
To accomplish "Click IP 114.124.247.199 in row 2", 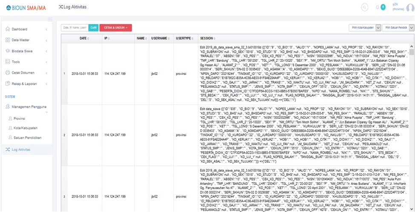I will [115, 135].
